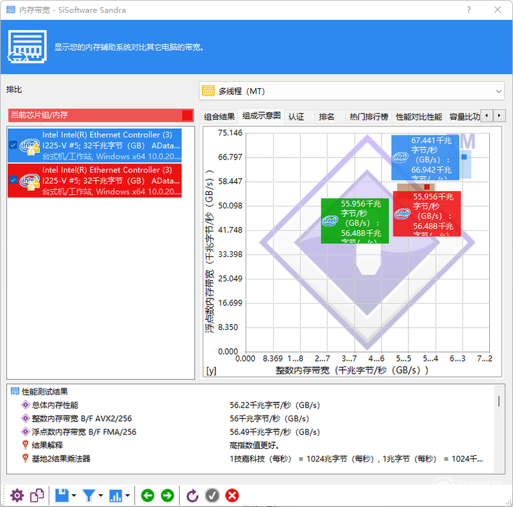Select the blue Intel Ethernet Controller list entry
This screenshot has width=513, height=507.
[x=94, y=145]
